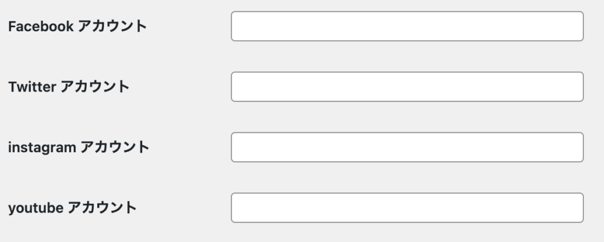This screenshot has height=242, width=604.
Task: Select the instagram アカウント input field
Action: 407,147
